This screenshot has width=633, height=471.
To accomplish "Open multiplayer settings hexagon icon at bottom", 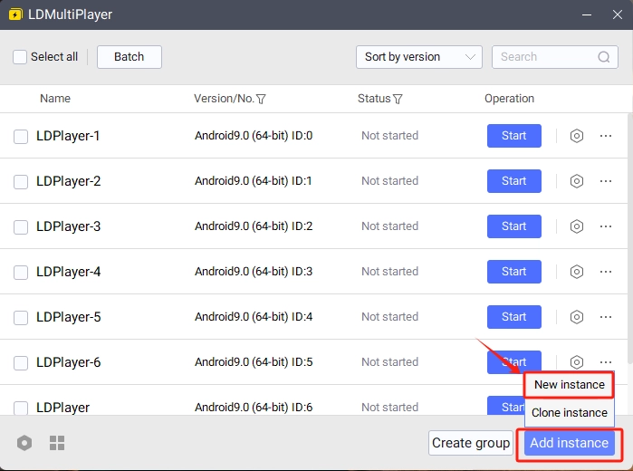I will [x=24, y=443].
